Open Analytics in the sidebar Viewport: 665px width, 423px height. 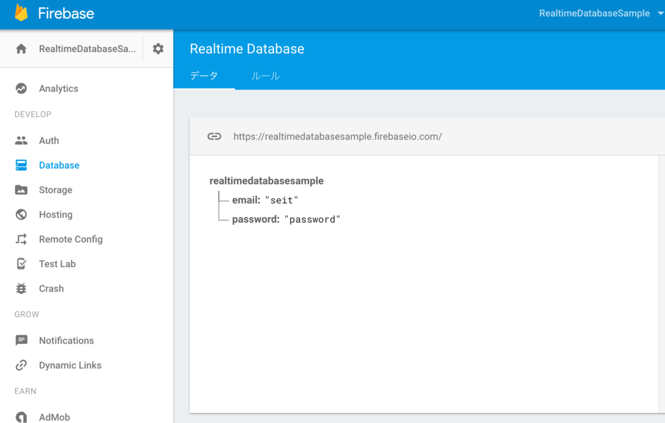pyautogui.click(x=58, y=88)
